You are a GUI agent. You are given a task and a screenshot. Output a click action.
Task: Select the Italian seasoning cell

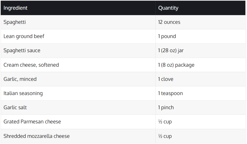23,93
